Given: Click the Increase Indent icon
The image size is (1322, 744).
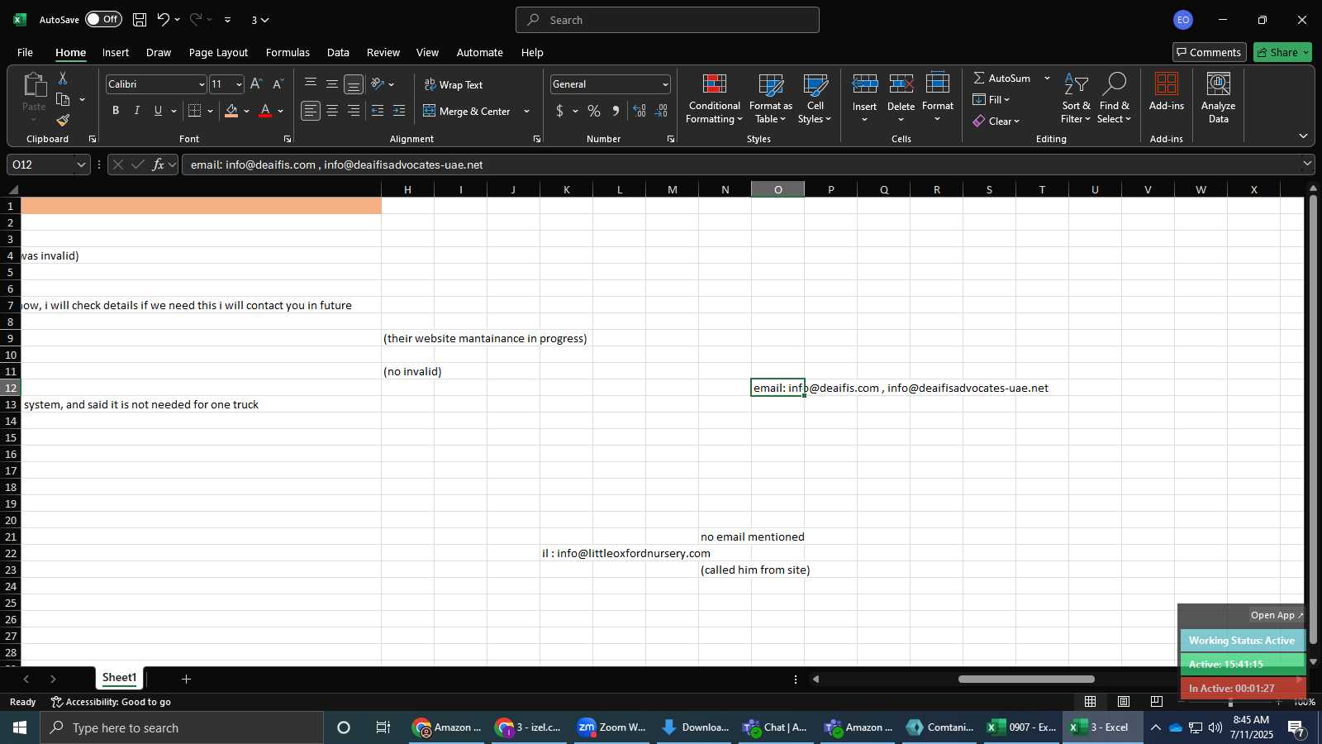Looking at the screenshot, I should (399, 111).
